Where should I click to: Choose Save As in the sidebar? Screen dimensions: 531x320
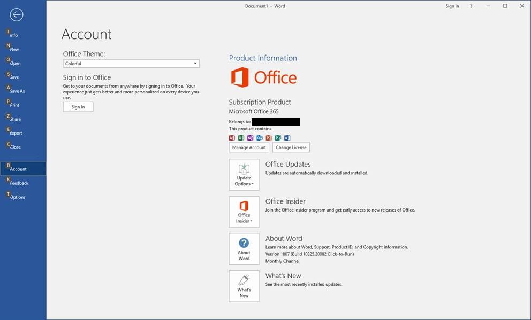click(23, 91)
